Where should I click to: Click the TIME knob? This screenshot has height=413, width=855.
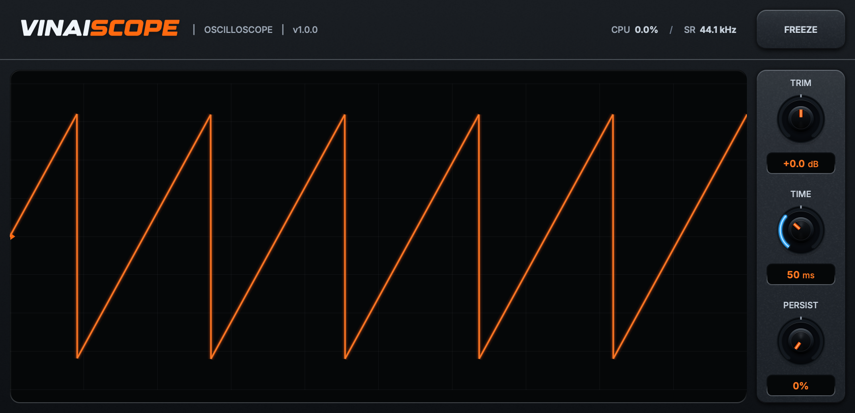pos(800,230)
